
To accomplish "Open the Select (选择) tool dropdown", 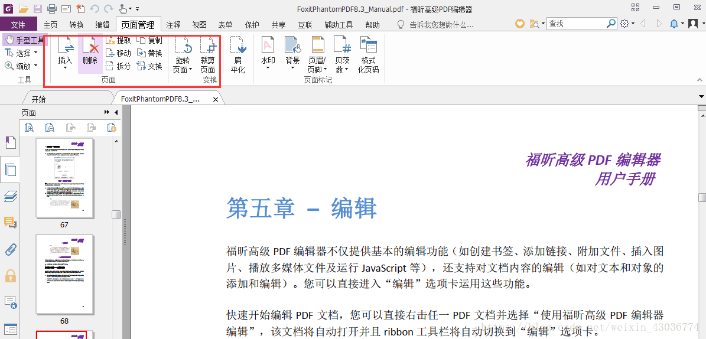I will (x=35, y=53).
